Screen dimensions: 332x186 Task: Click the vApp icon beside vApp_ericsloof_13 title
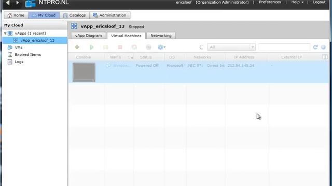pyautogui.click(x=74, y=26)
